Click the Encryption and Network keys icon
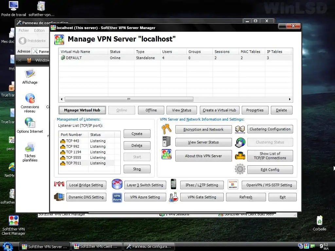The height and width of the screenshot is (251, 335). click(167, 129)
